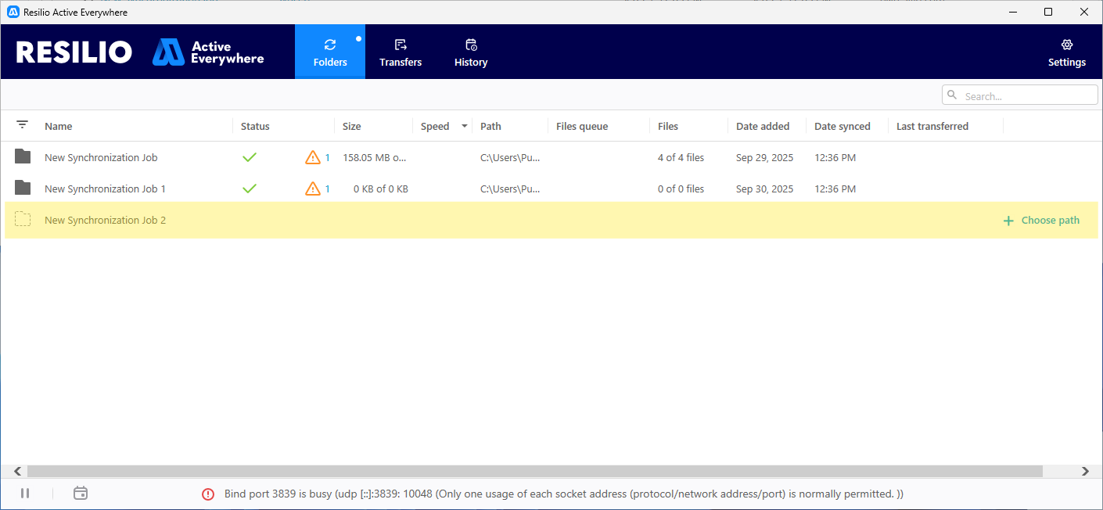Click the scrollbar right arrow
This screenshot has width=1103, height=510.
coord(1085,472)
